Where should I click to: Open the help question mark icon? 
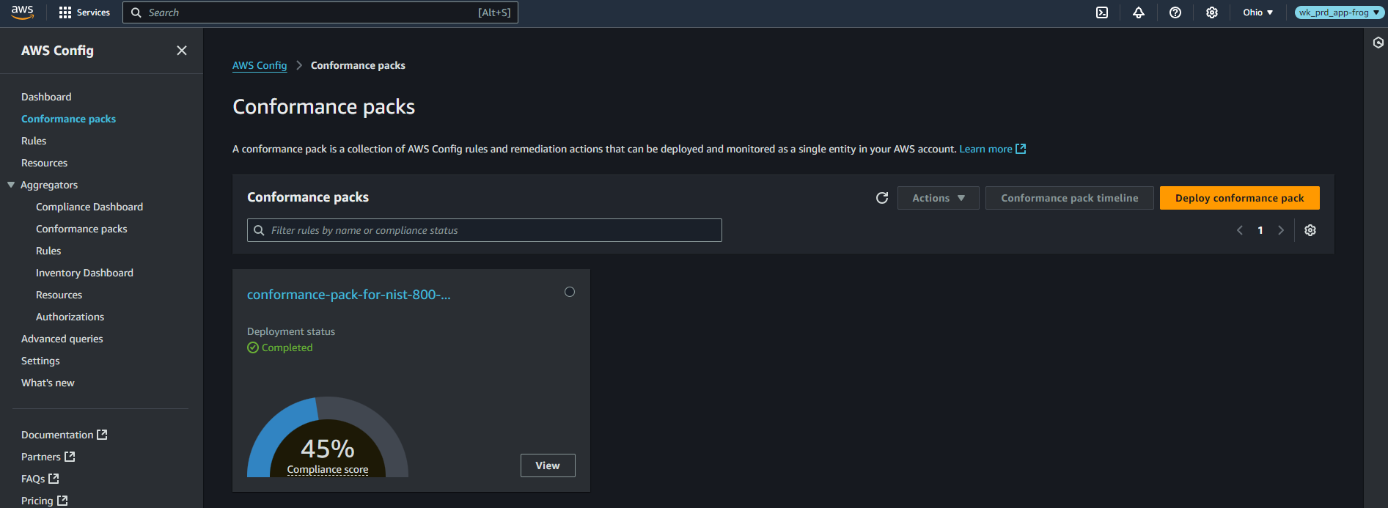[1175, 12]
